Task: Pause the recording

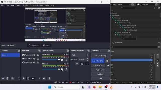Action: coord(107,61)
